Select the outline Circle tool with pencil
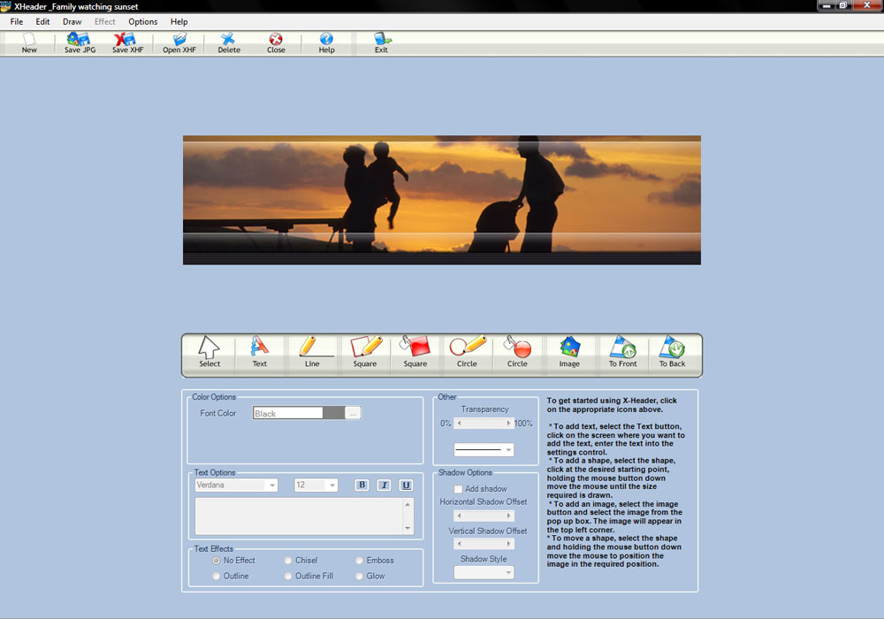The height and width of the screenshot is (619, 884). (x=467, y=352)
